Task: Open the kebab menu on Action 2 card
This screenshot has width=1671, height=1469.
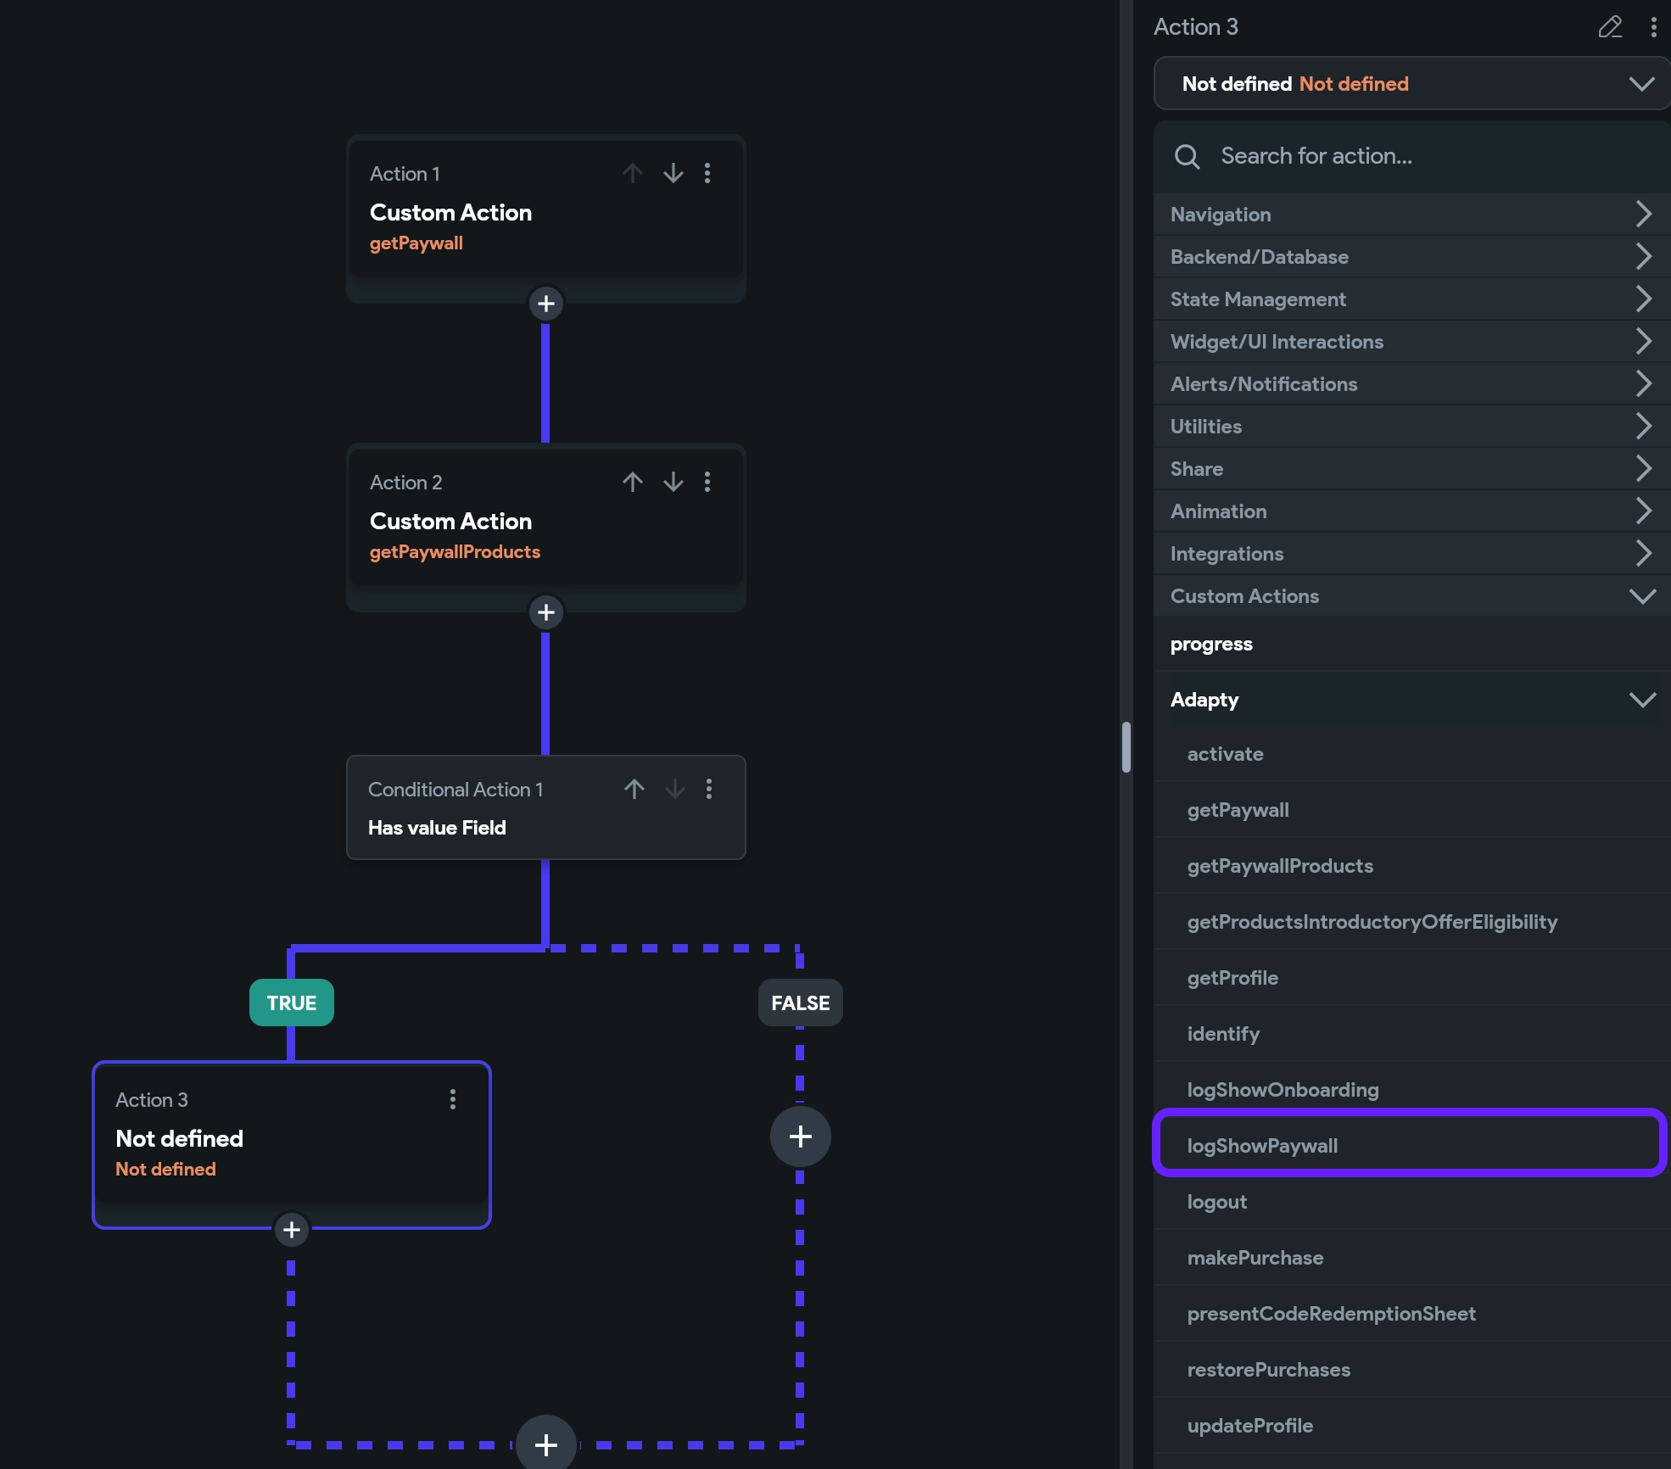Action: (708, 482)
